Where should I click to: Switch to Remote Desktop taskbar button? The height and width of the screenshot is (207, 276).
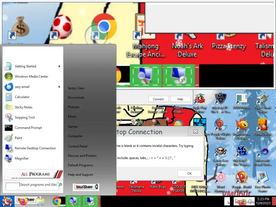[x=91, y=201]
